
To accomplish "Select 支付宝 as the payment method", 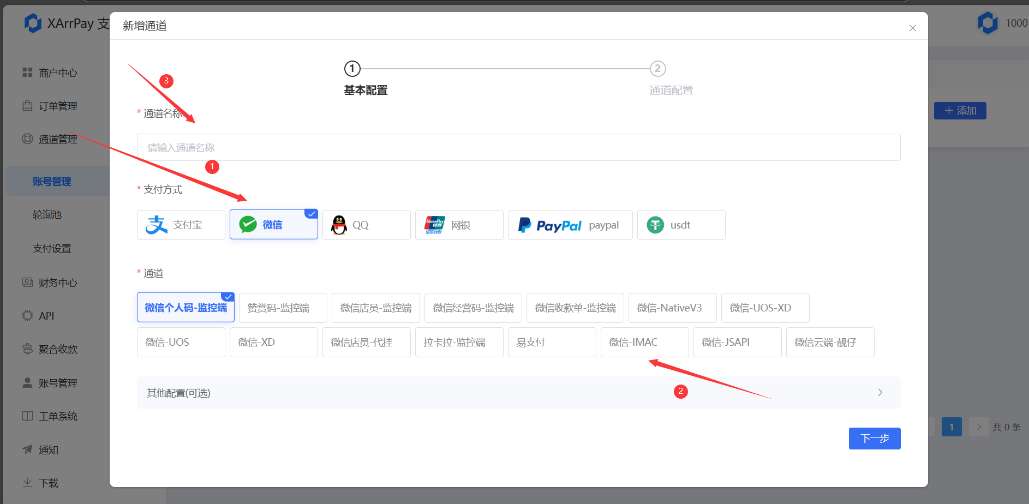I will [x=181, y=224].
